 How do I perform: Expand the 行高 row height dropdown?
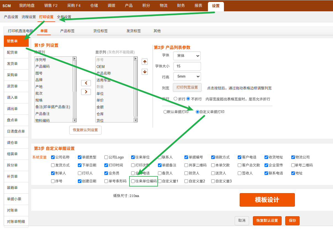[187, 76]
